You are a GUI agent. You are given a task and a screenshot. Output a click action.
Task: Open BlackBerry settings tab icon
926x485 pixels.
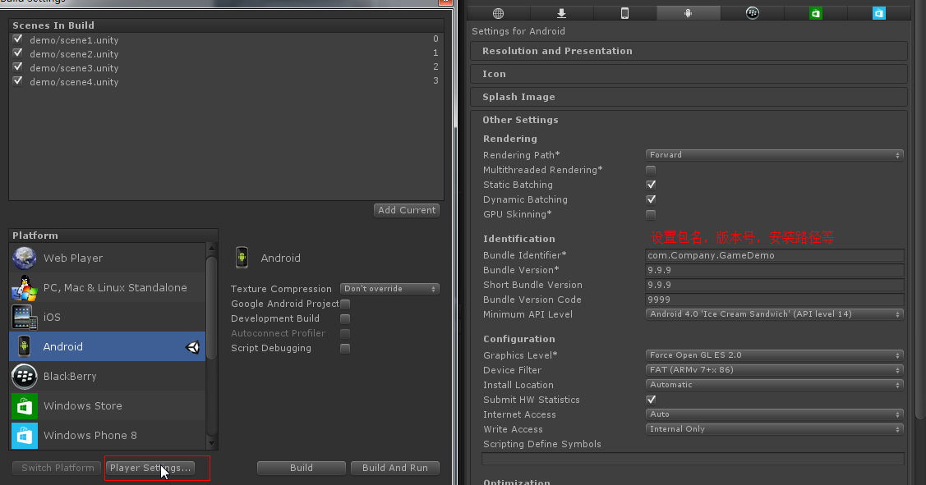click(753, 13)
